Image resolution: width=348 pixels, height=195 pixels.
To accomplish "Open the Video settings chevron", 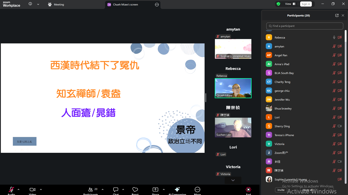I will [x=41, y=189].
